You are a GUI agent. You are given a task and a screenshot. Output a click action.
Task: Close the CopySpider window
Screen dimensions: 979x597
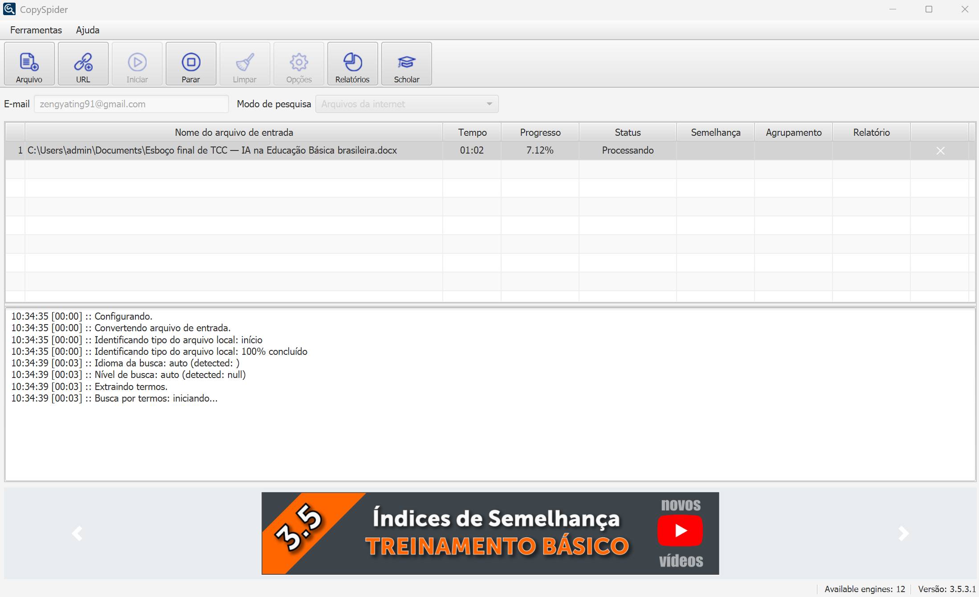[965, 9]
